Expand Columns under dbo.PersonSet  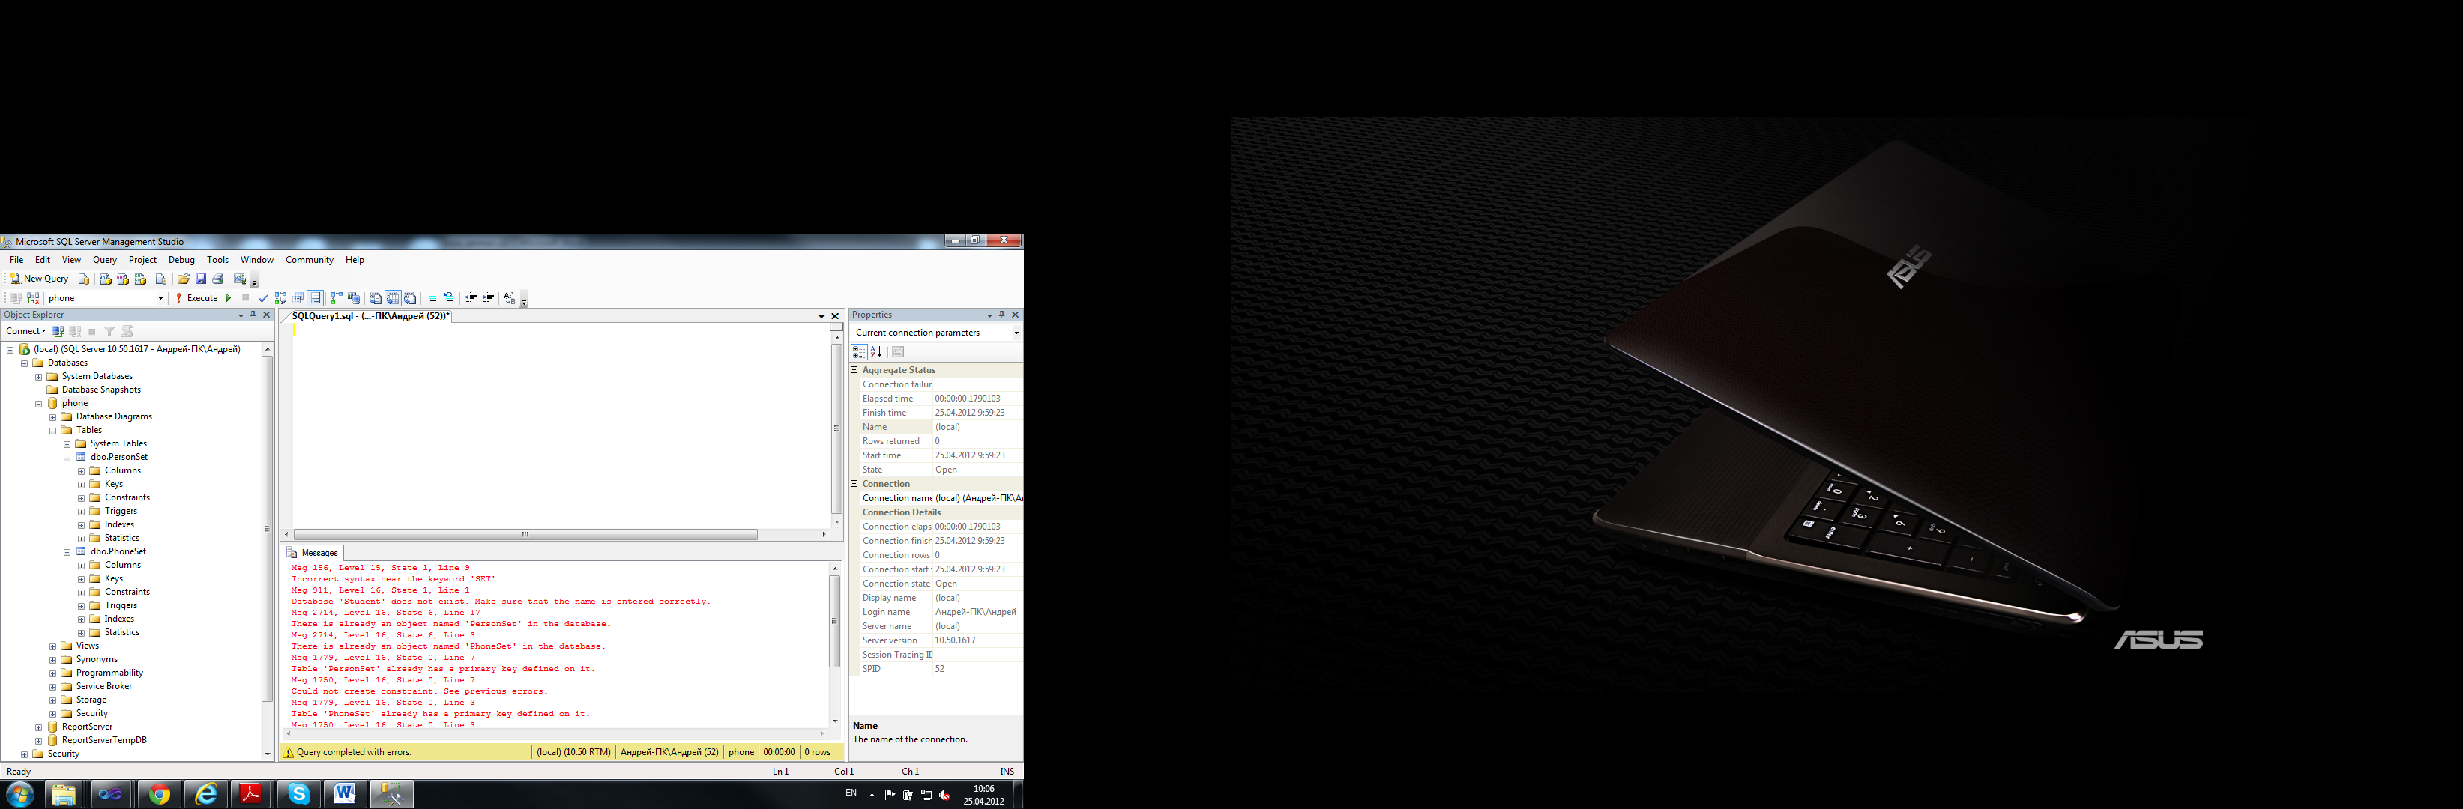[x=81, y=471]
